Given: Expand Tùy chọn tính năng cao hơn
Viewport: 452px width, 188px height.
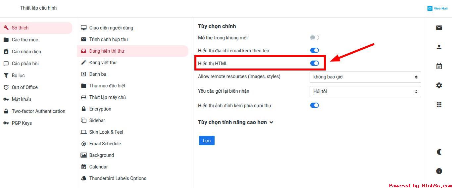Looking at the screenshot, I should (x=236, y=122).
